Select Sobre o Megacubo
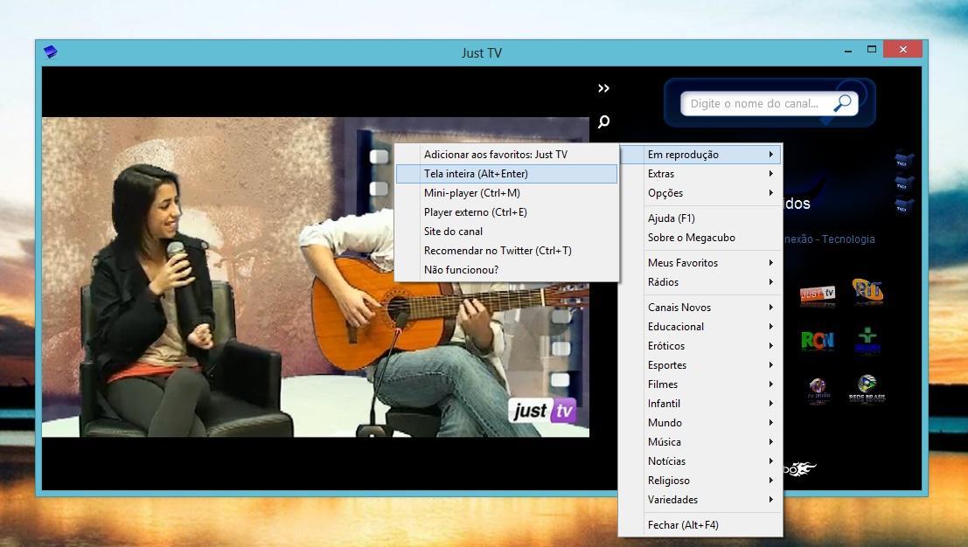Screen dimensions: 968x547 coord(700,237)
